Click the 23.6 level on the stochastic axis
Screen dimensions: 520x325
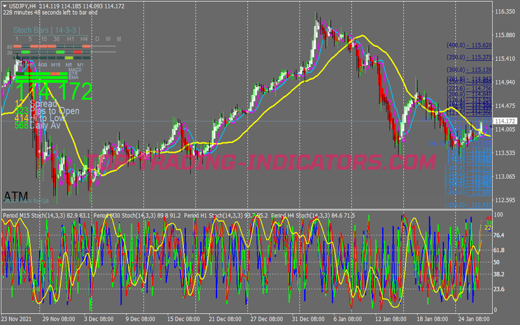[499, 289]
